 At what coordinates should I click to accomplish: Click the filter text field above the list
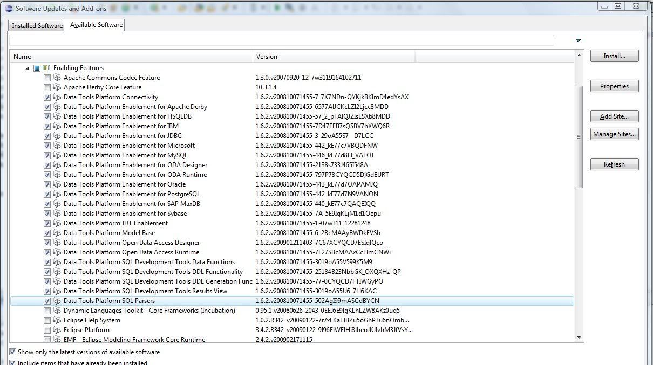click(x=281, y=40)
